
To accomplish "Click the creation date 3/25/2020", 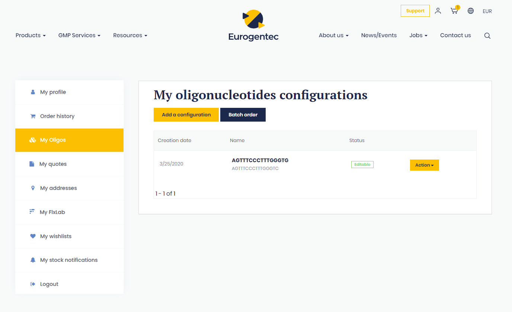I will point(172,164).
